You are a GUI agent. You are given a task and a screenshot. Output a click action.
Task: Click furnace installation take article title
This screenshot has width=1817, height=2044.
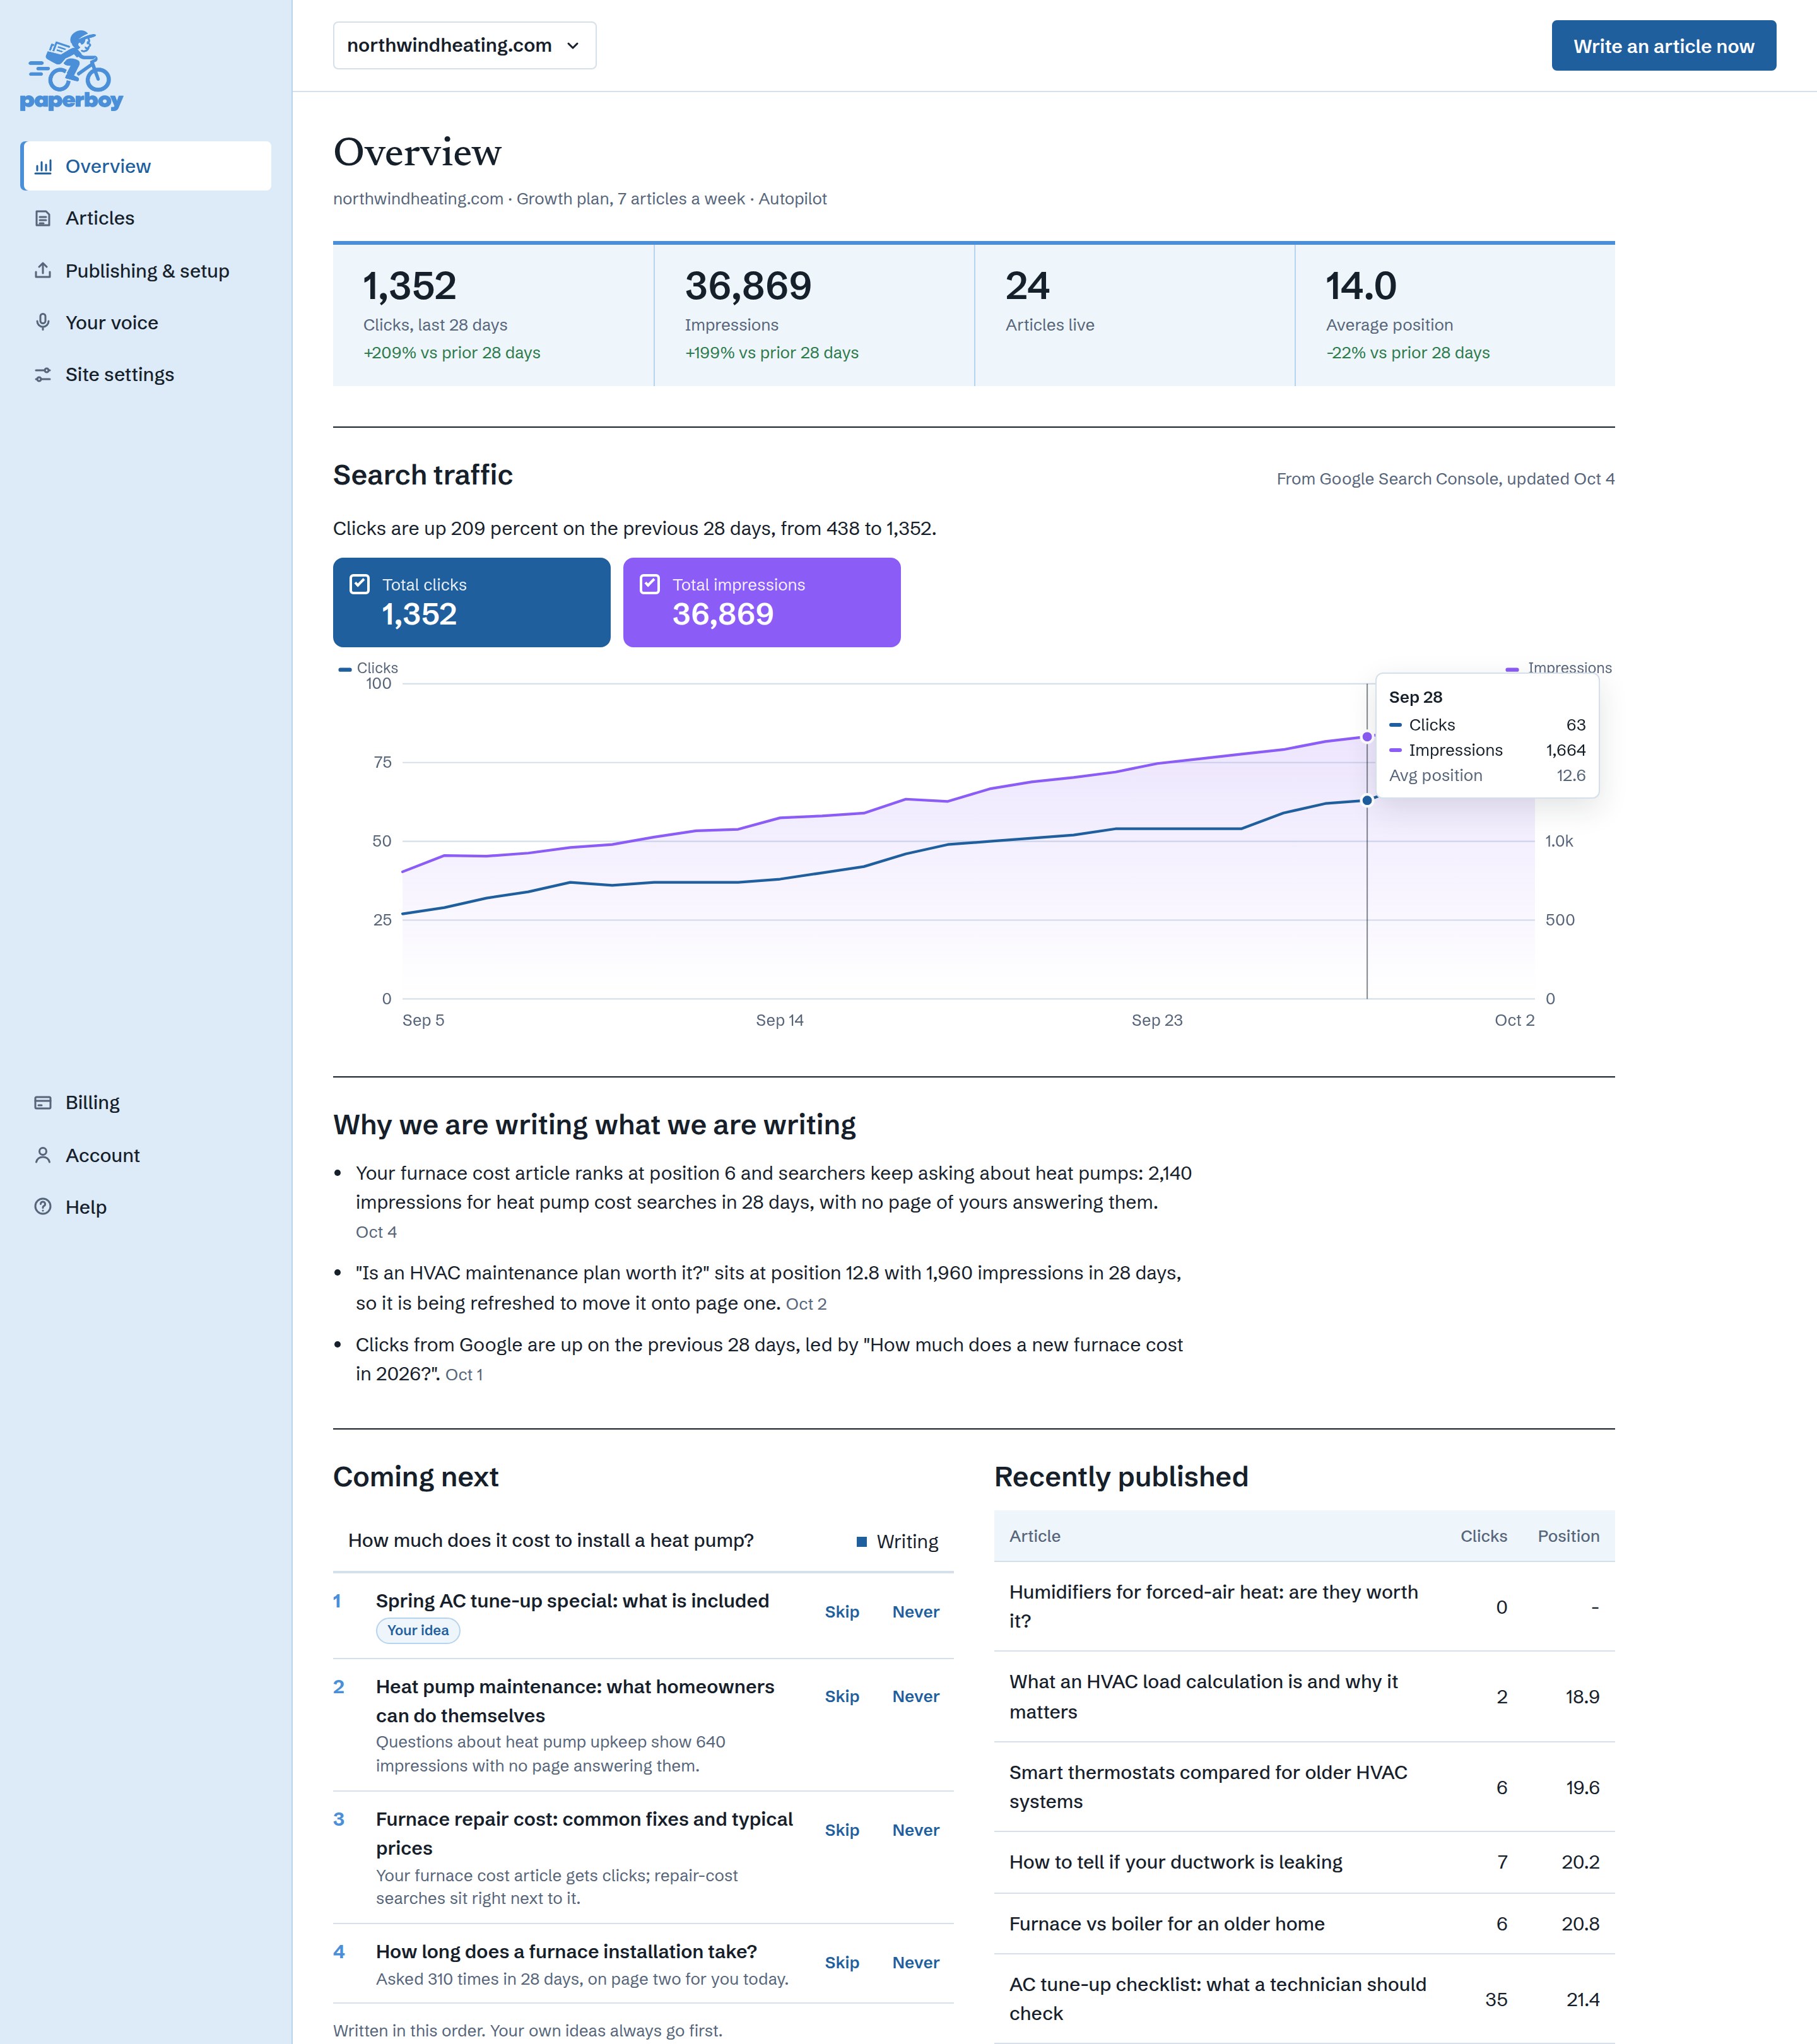coord(566,1951)
